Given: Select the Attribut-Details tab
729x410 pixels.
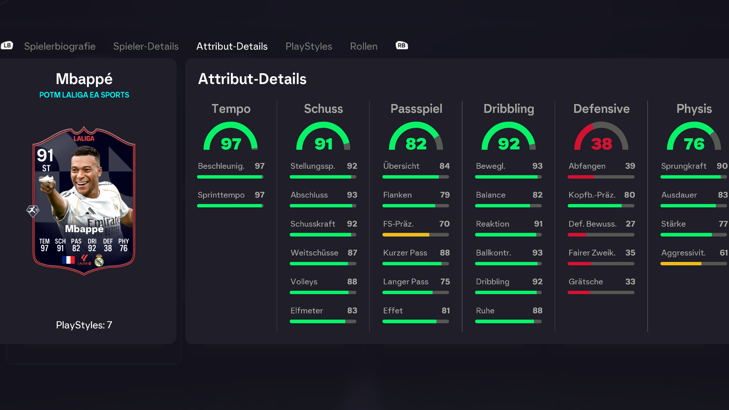Looking at the screenshot, I should tap(232, 46).
